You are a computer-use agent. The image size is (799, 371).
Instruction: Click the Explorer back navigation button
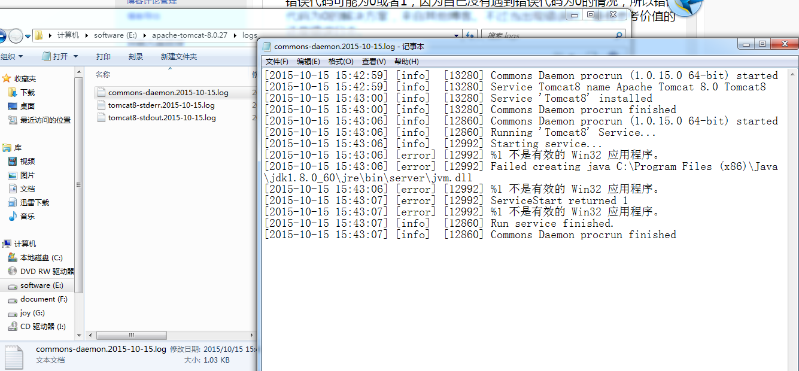tap(2, 36)
